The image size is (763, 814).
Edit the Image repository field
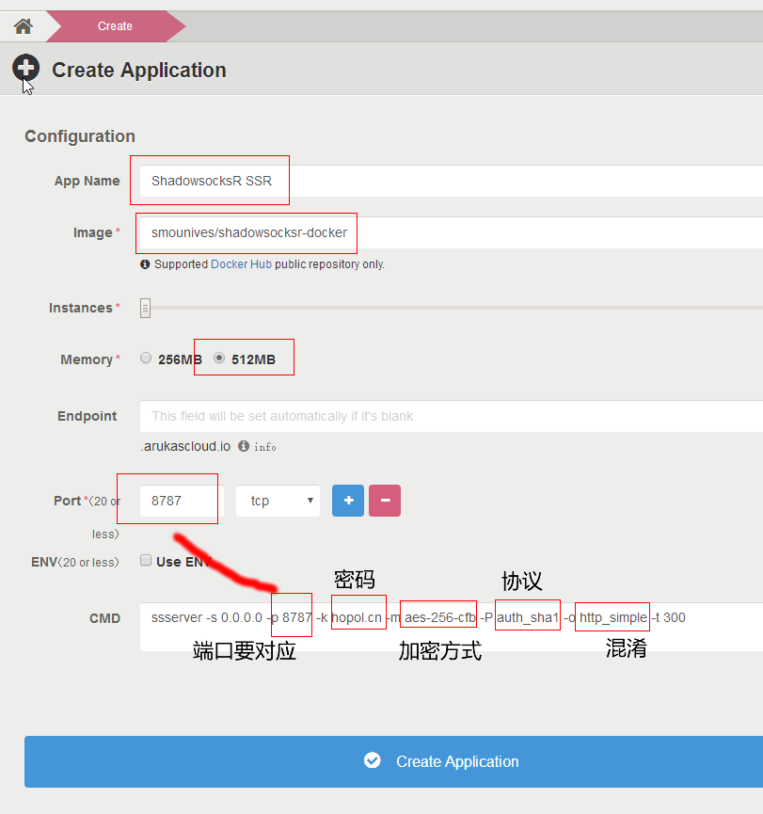(x=451, y=232)
